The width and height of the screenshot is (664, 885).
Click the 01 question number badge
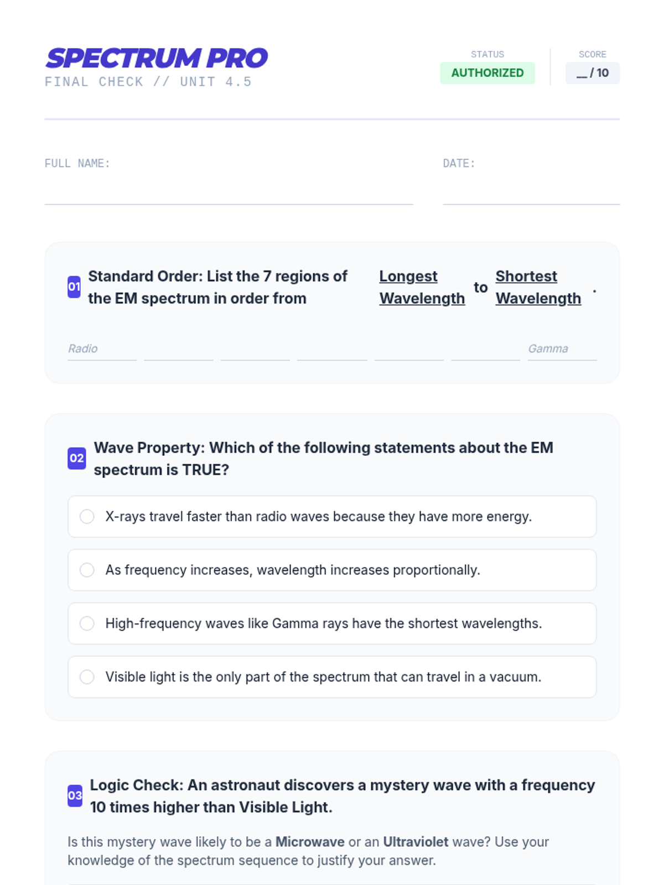click(x=74, y=287)
